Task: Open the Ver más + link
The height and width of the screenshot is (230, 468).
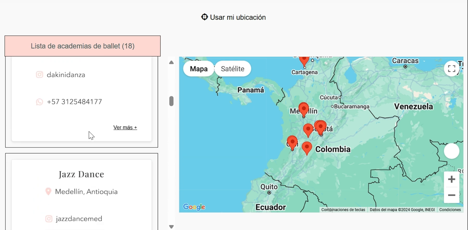Action: click(125, 127)
